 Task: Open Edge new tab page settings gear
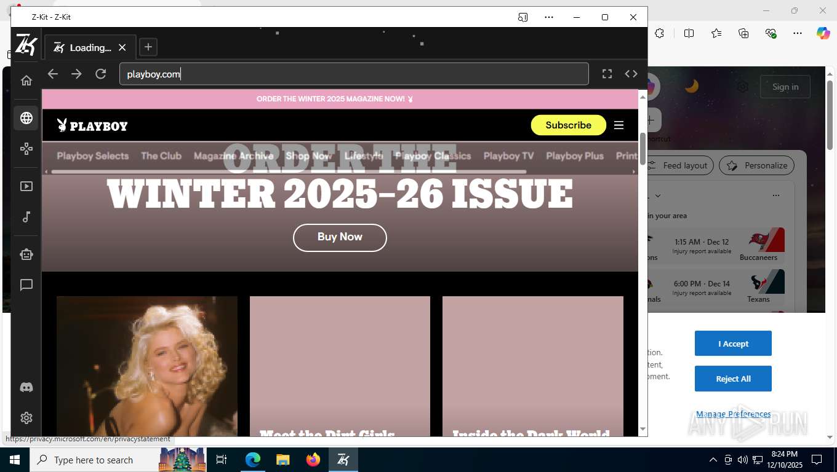point(743,87)
